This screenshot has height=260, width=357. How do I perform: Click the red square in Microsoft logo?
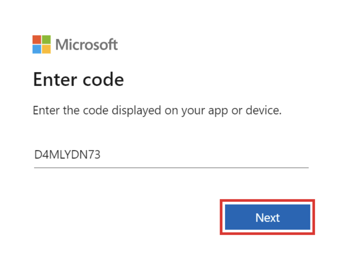(37, 40)
